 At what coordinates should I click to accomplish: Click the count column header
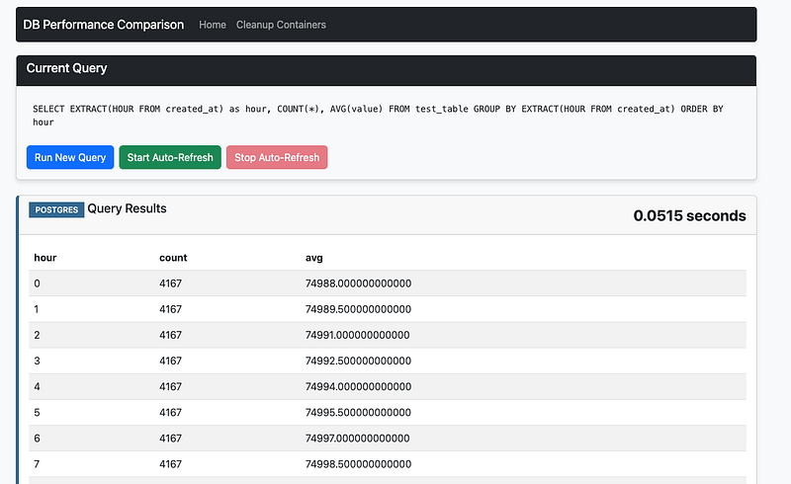pyautogui.click(x=173, y=258)
